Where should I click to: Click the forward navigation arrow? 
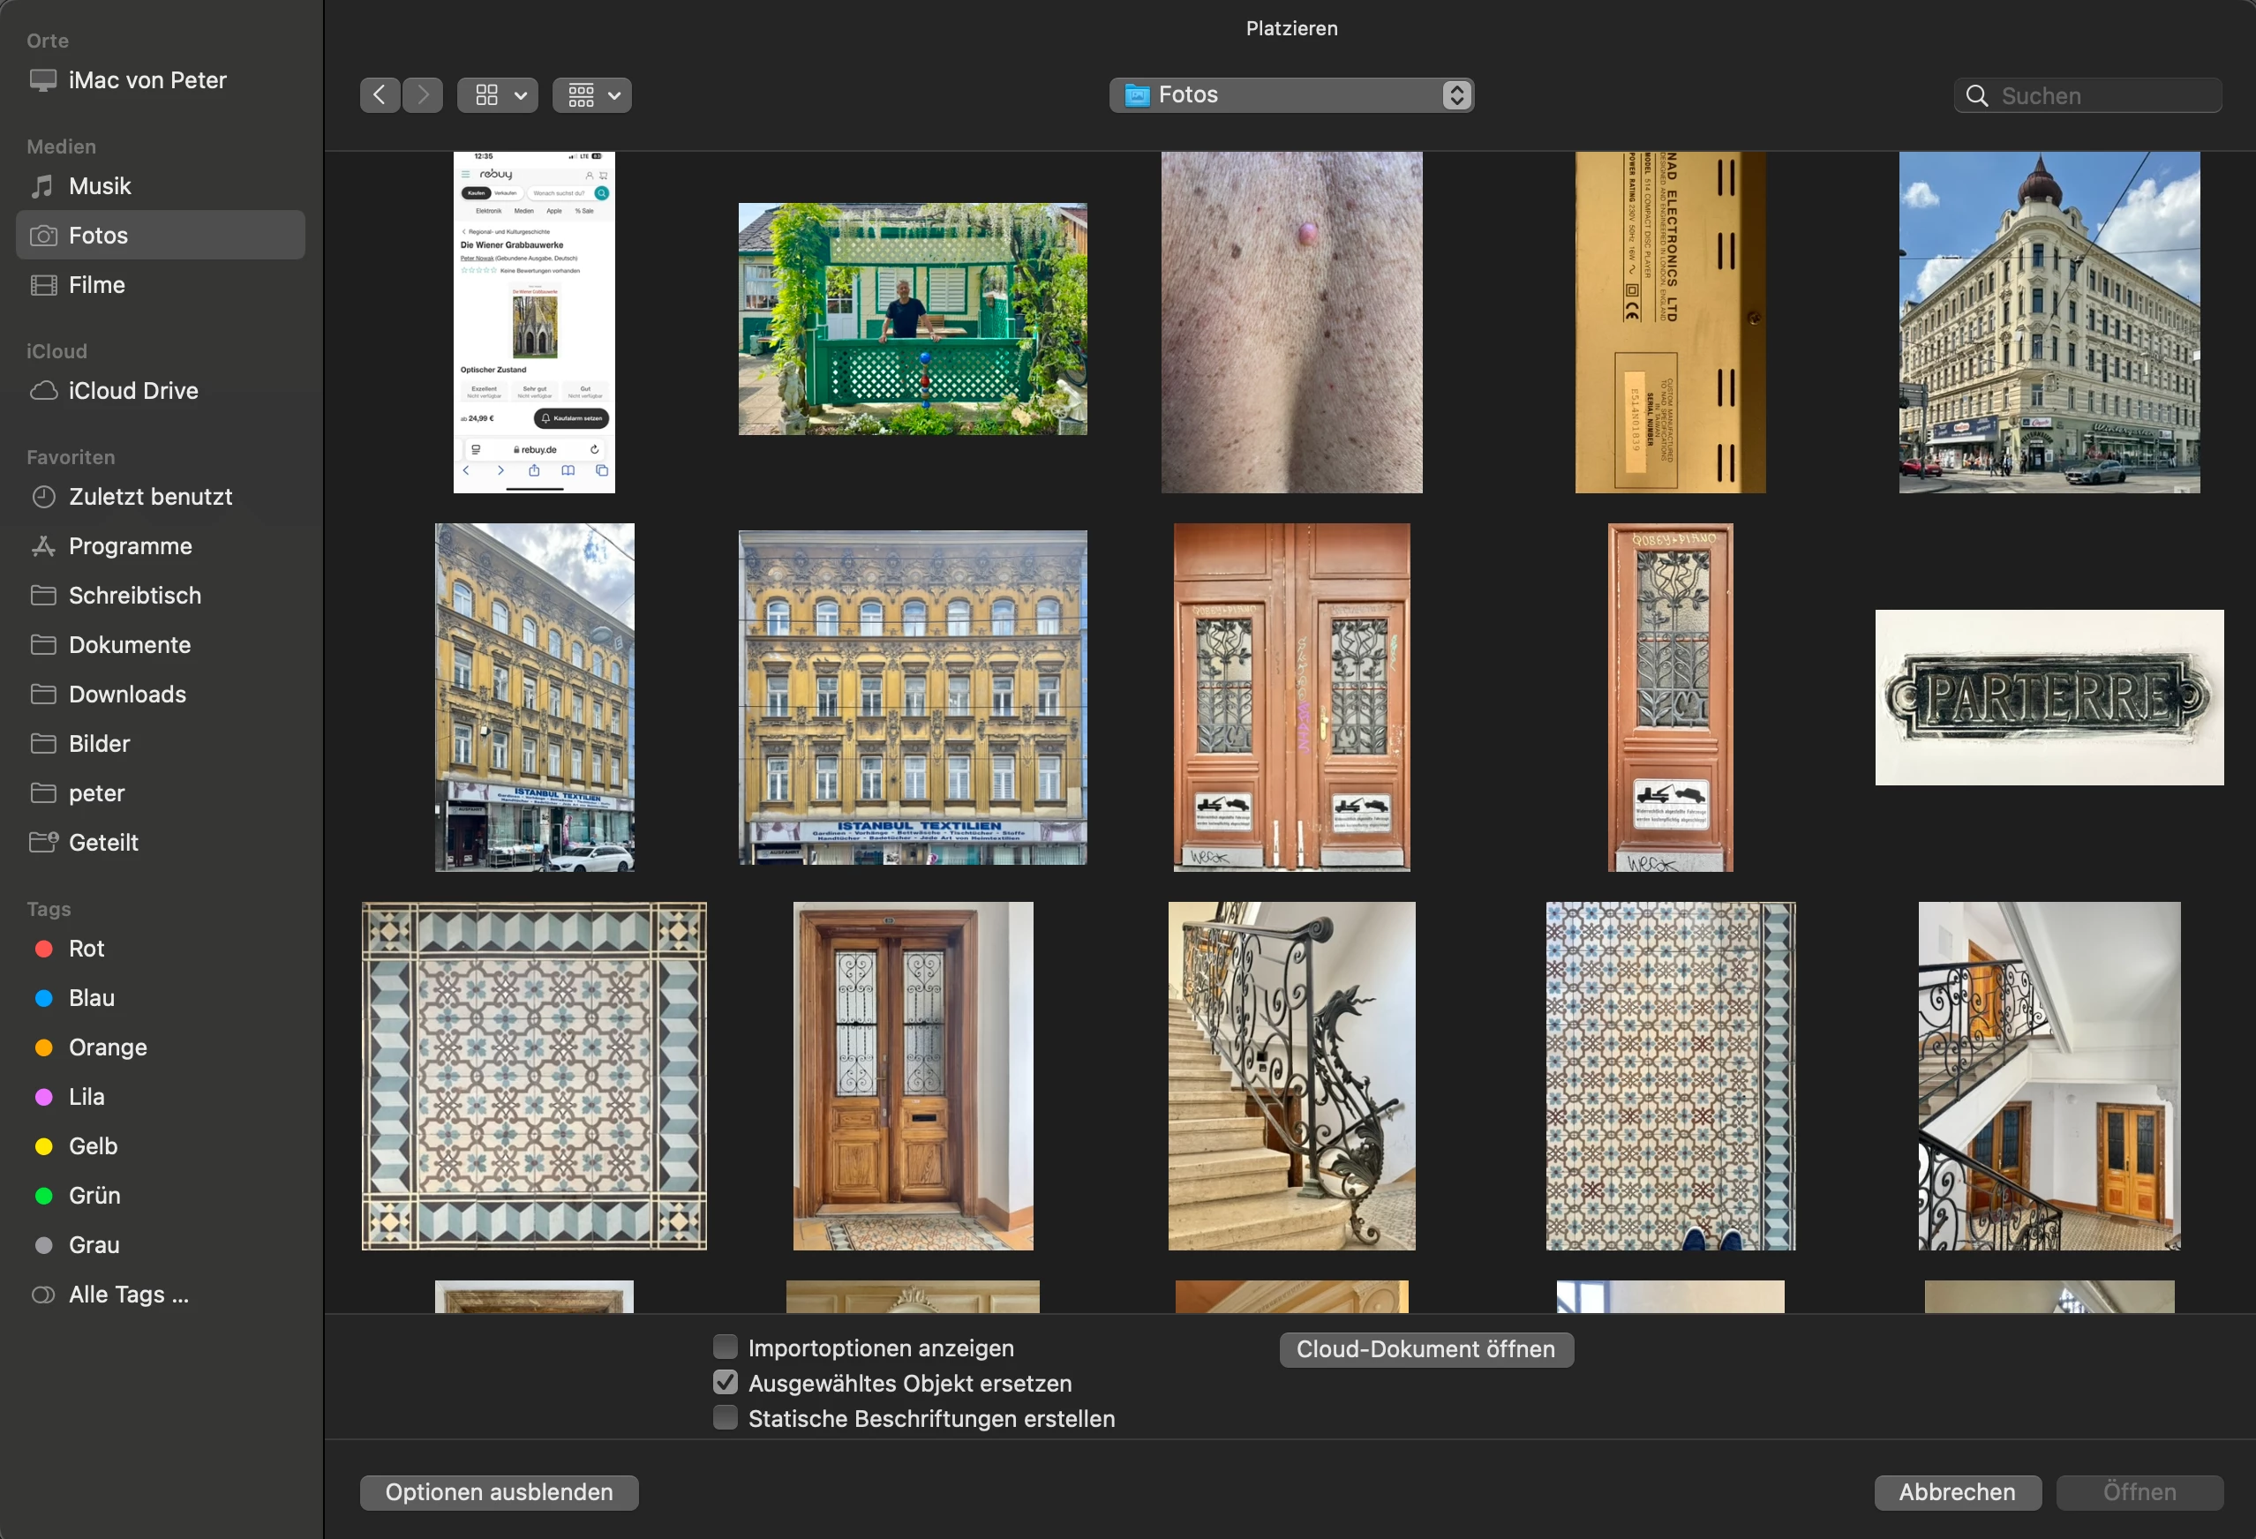click(422, 95)
